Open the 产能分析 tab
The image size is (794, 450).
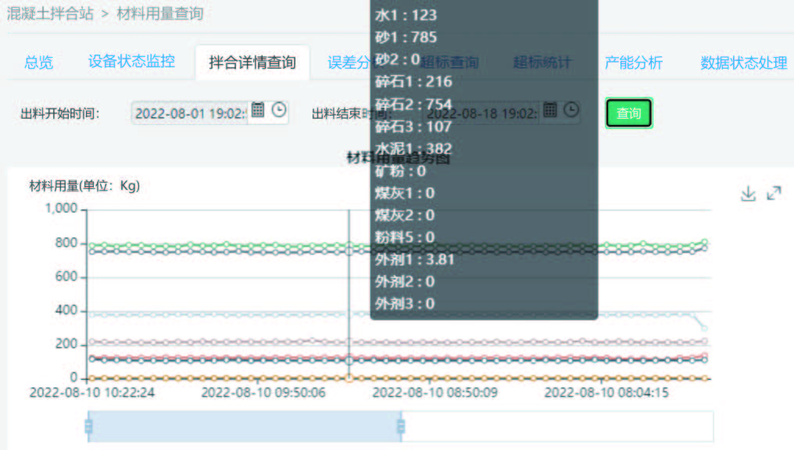(x=633, y=62)
